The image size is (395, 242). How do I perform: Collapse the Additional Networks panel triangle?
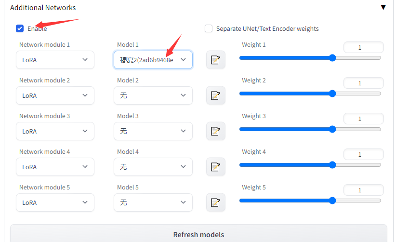click(x=383, y=7)
